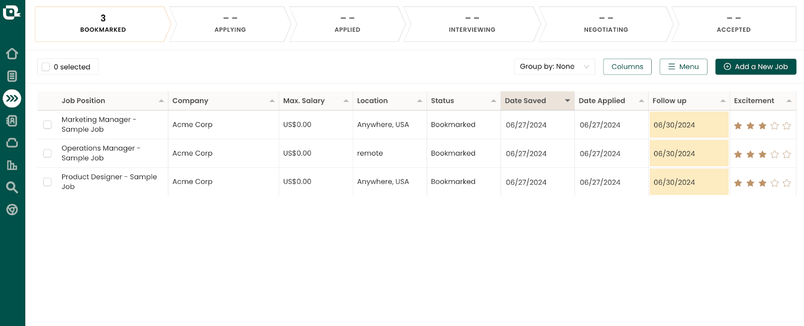Set Operations Manager excitement to two stars
The width and height of the screenshot is (804, 326).
coord(750,154)
